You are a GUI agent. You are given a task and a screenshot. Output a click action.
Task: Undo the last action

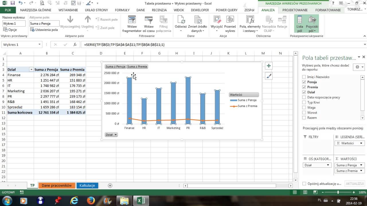pyautogui.click(x=20, y=3)
